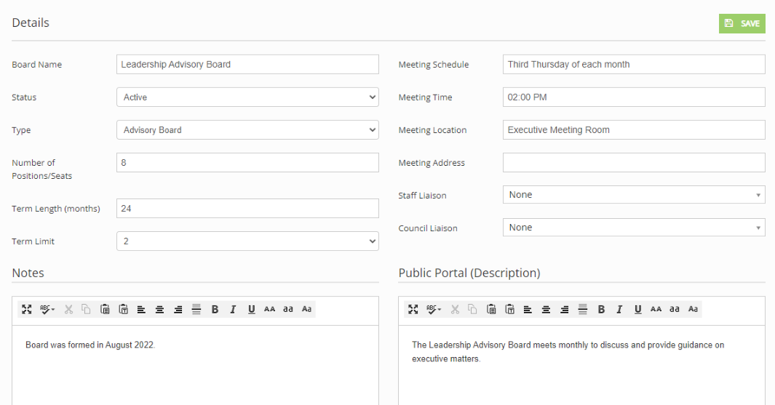
Task: Click the text 'Board was formed in August 2022.'
Action: tap(90, 345)
